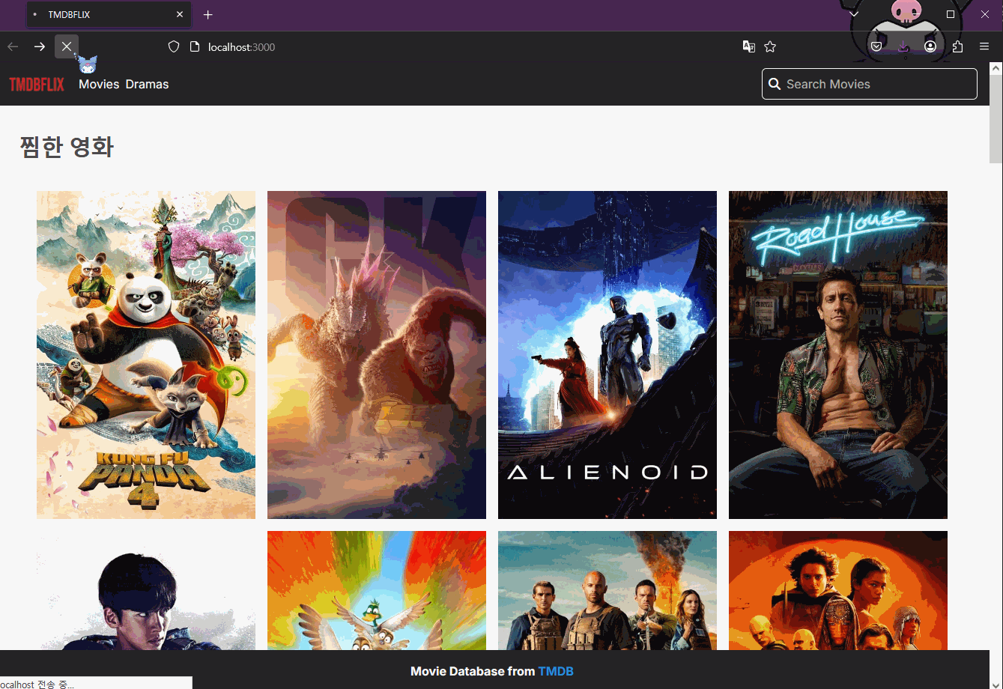Select the Road House movie poster
This screenshot has width=1003, height=689.
click(x=838, y=355)
